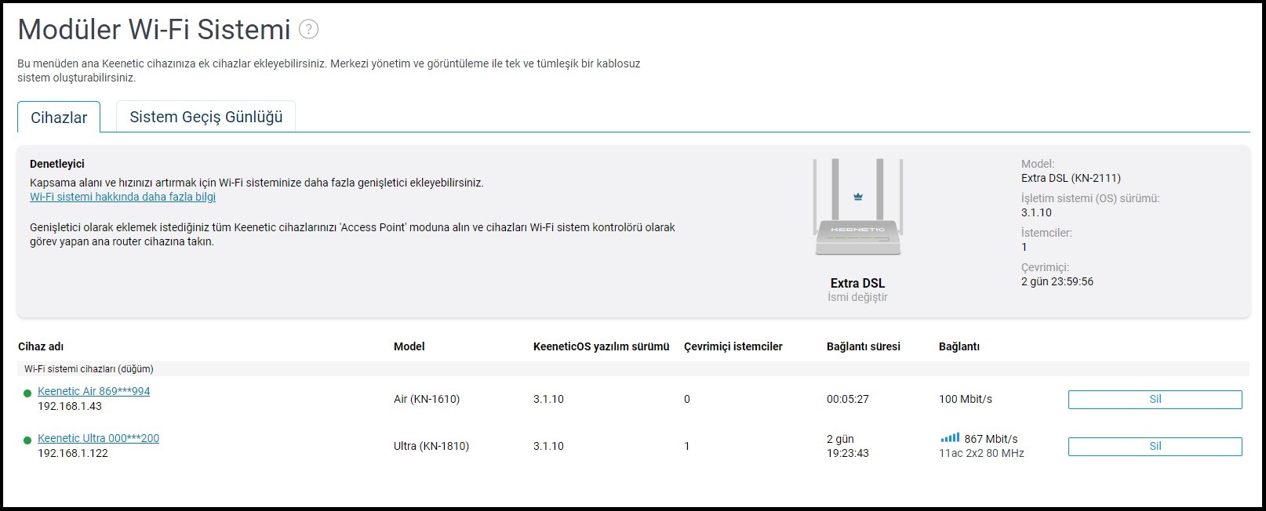
Task: Click 'Air (KN-1610)' model cell
Action: click(x=427, y=399)
